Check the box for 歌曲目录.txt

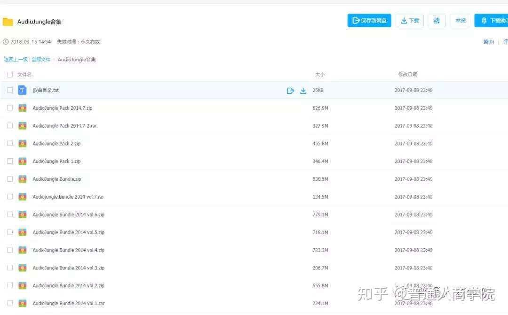pos(10,90)
